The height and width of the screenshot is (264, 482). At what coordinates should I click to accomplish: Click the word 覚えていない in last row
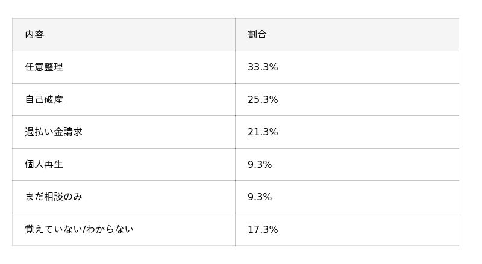53,230
